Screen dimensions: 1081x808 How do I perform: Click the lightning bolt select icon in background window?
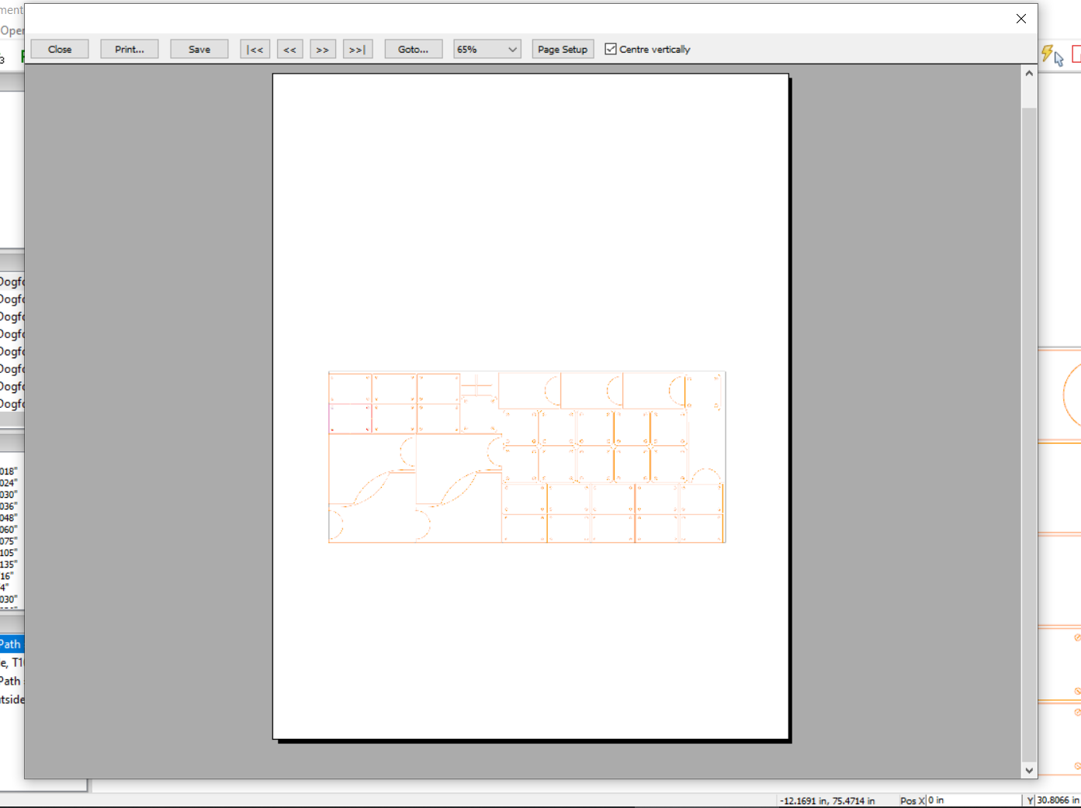[x=1052, y=54]
